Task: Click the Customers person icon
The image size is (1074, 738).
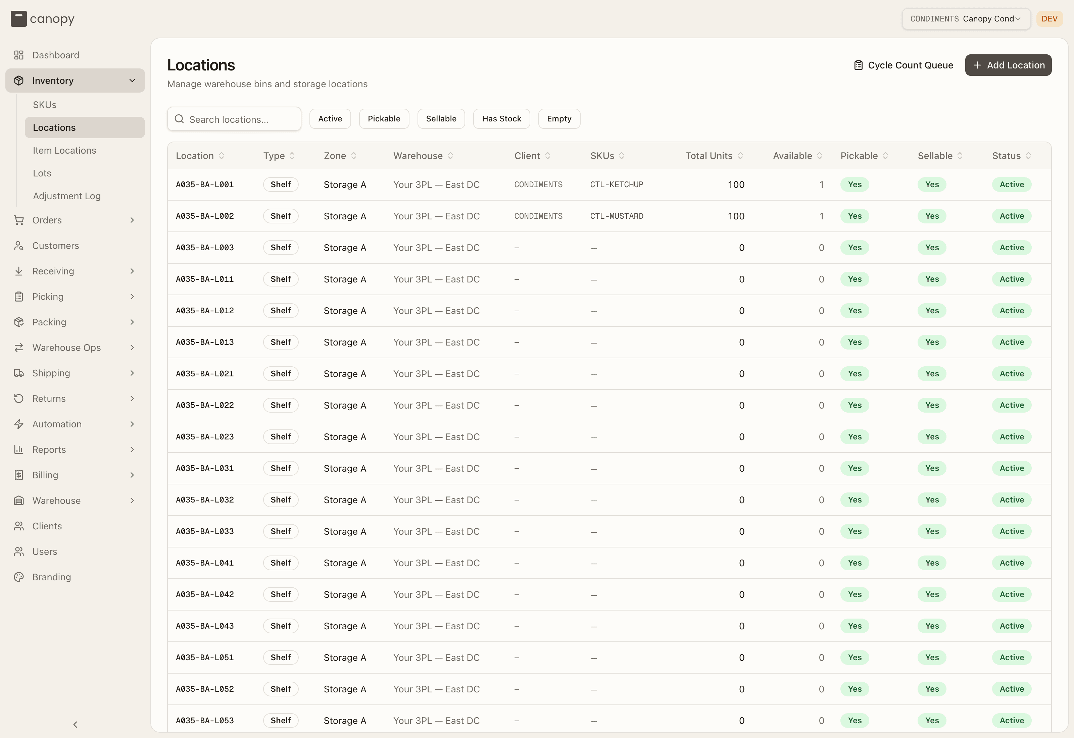Action: coord(18,246)
